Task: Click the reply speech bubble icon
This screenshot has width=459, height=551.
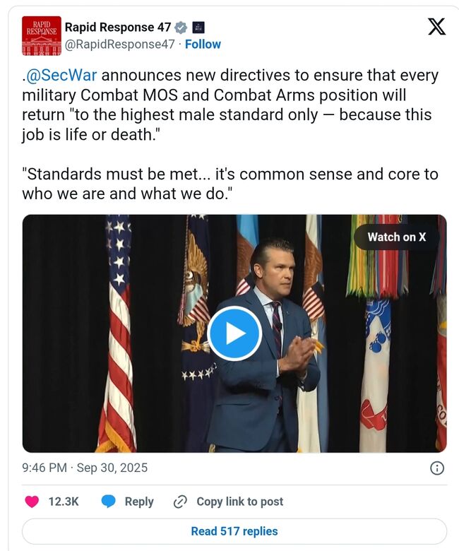Action: [108, 502]
